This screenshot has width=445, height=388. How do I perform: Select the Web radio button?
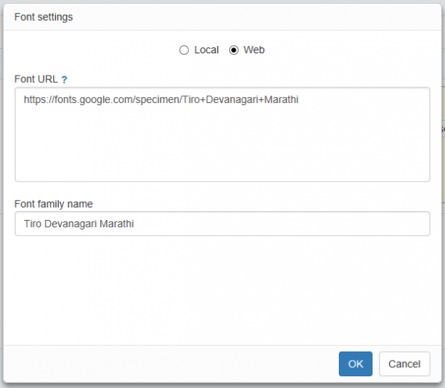tap(234, 50)
